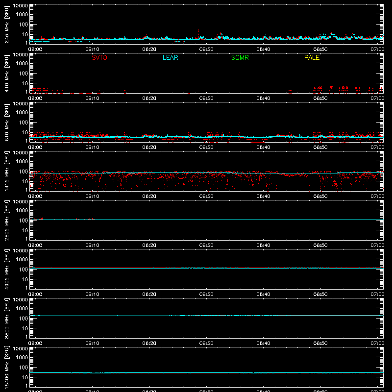The image size is (392, 392).
Task: Click the red SVTO station legend label
Action: 99,57
